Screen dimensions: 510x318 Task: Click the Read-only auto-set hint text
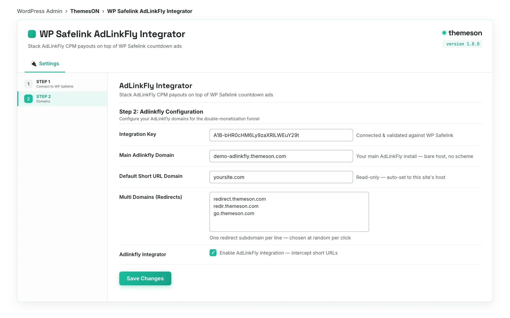click(x=401, y=177)
